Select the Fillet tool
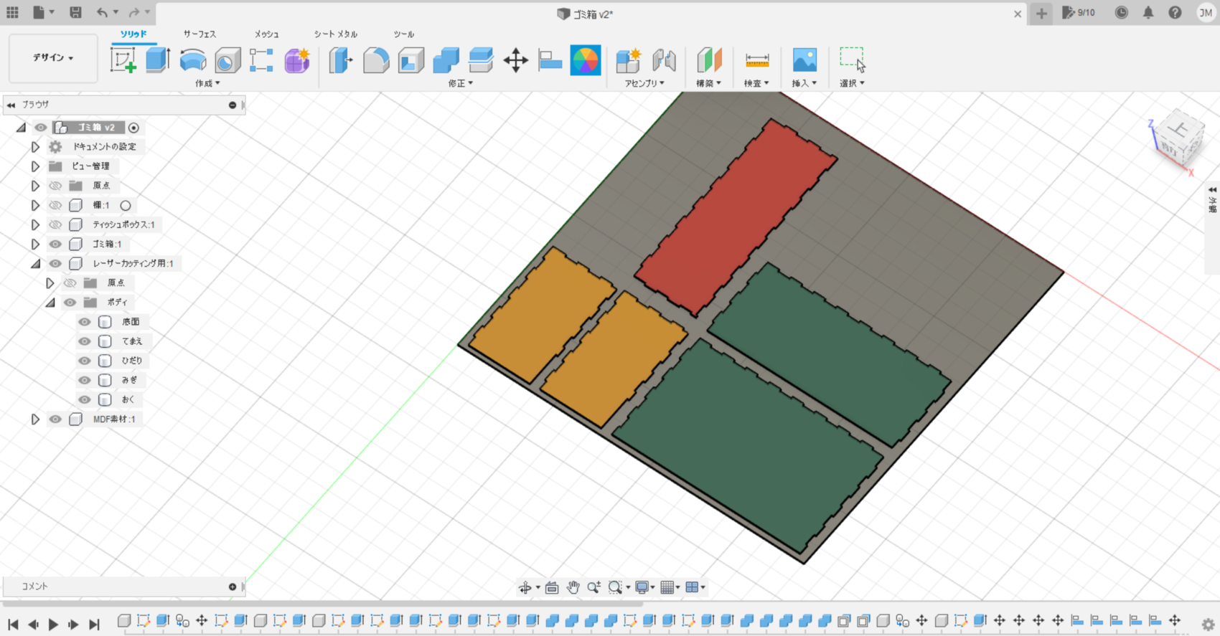This screenshot has height=636, width=1220. pyautogui.click(x=376, y=60)
